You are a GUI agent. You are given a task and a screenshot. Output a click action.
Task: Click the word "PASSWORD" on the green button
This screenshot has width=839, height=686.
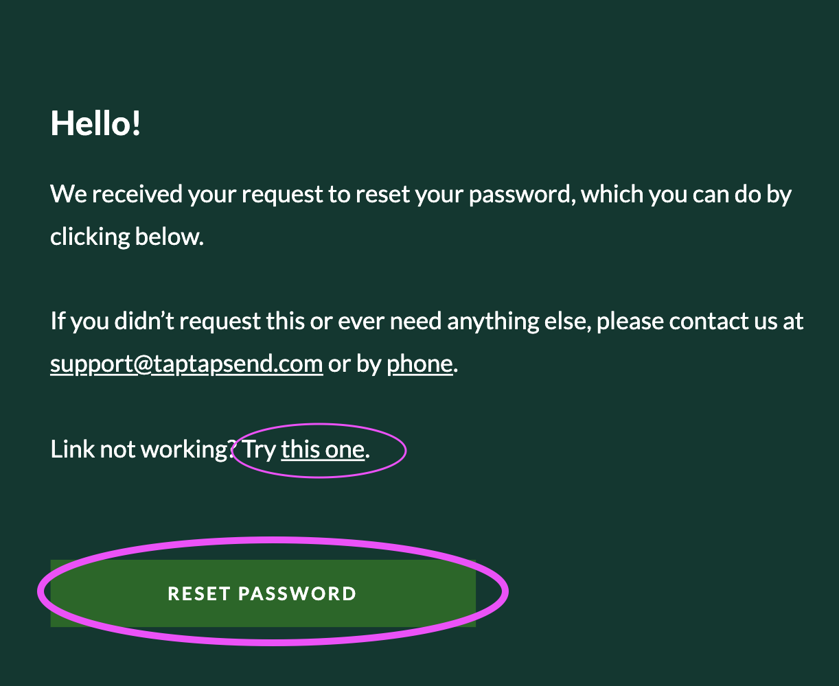[297, 593]
